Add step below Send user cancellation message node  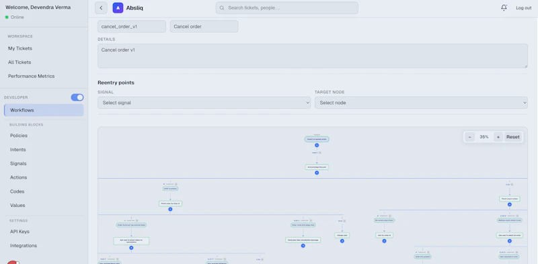303,245
